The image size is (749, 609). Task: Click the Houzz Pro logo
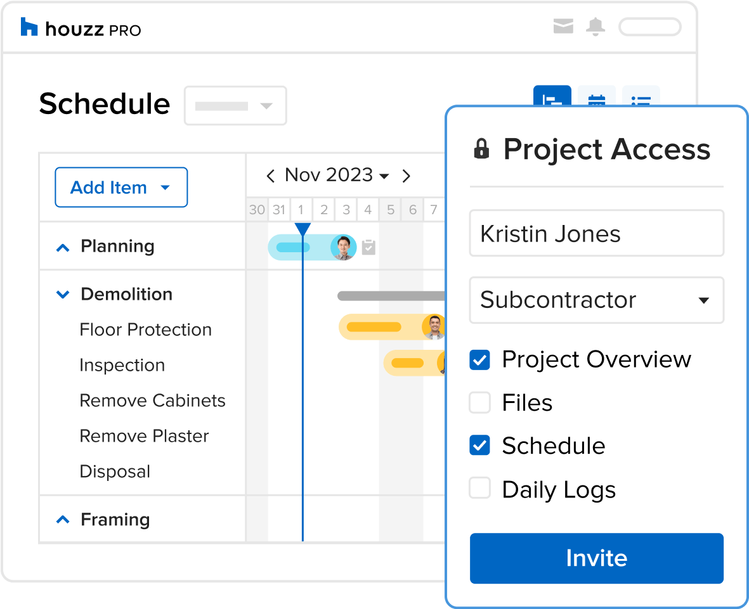tap(81, 28)
